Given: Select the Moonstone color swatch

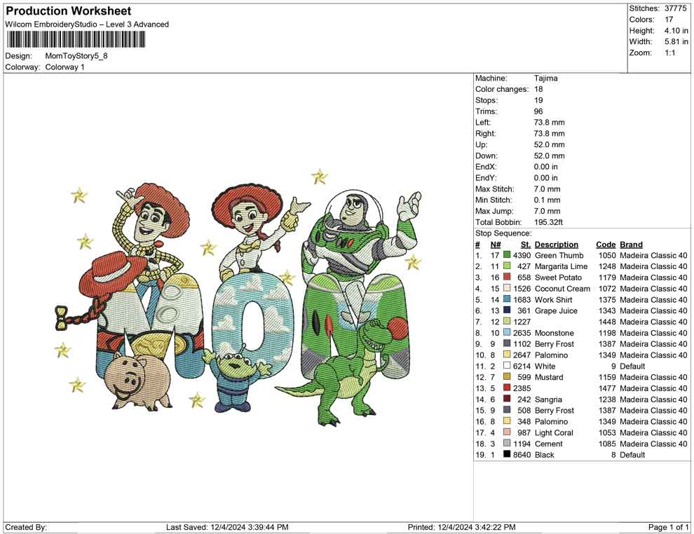Looking at the screenshot, I should 507,333.
